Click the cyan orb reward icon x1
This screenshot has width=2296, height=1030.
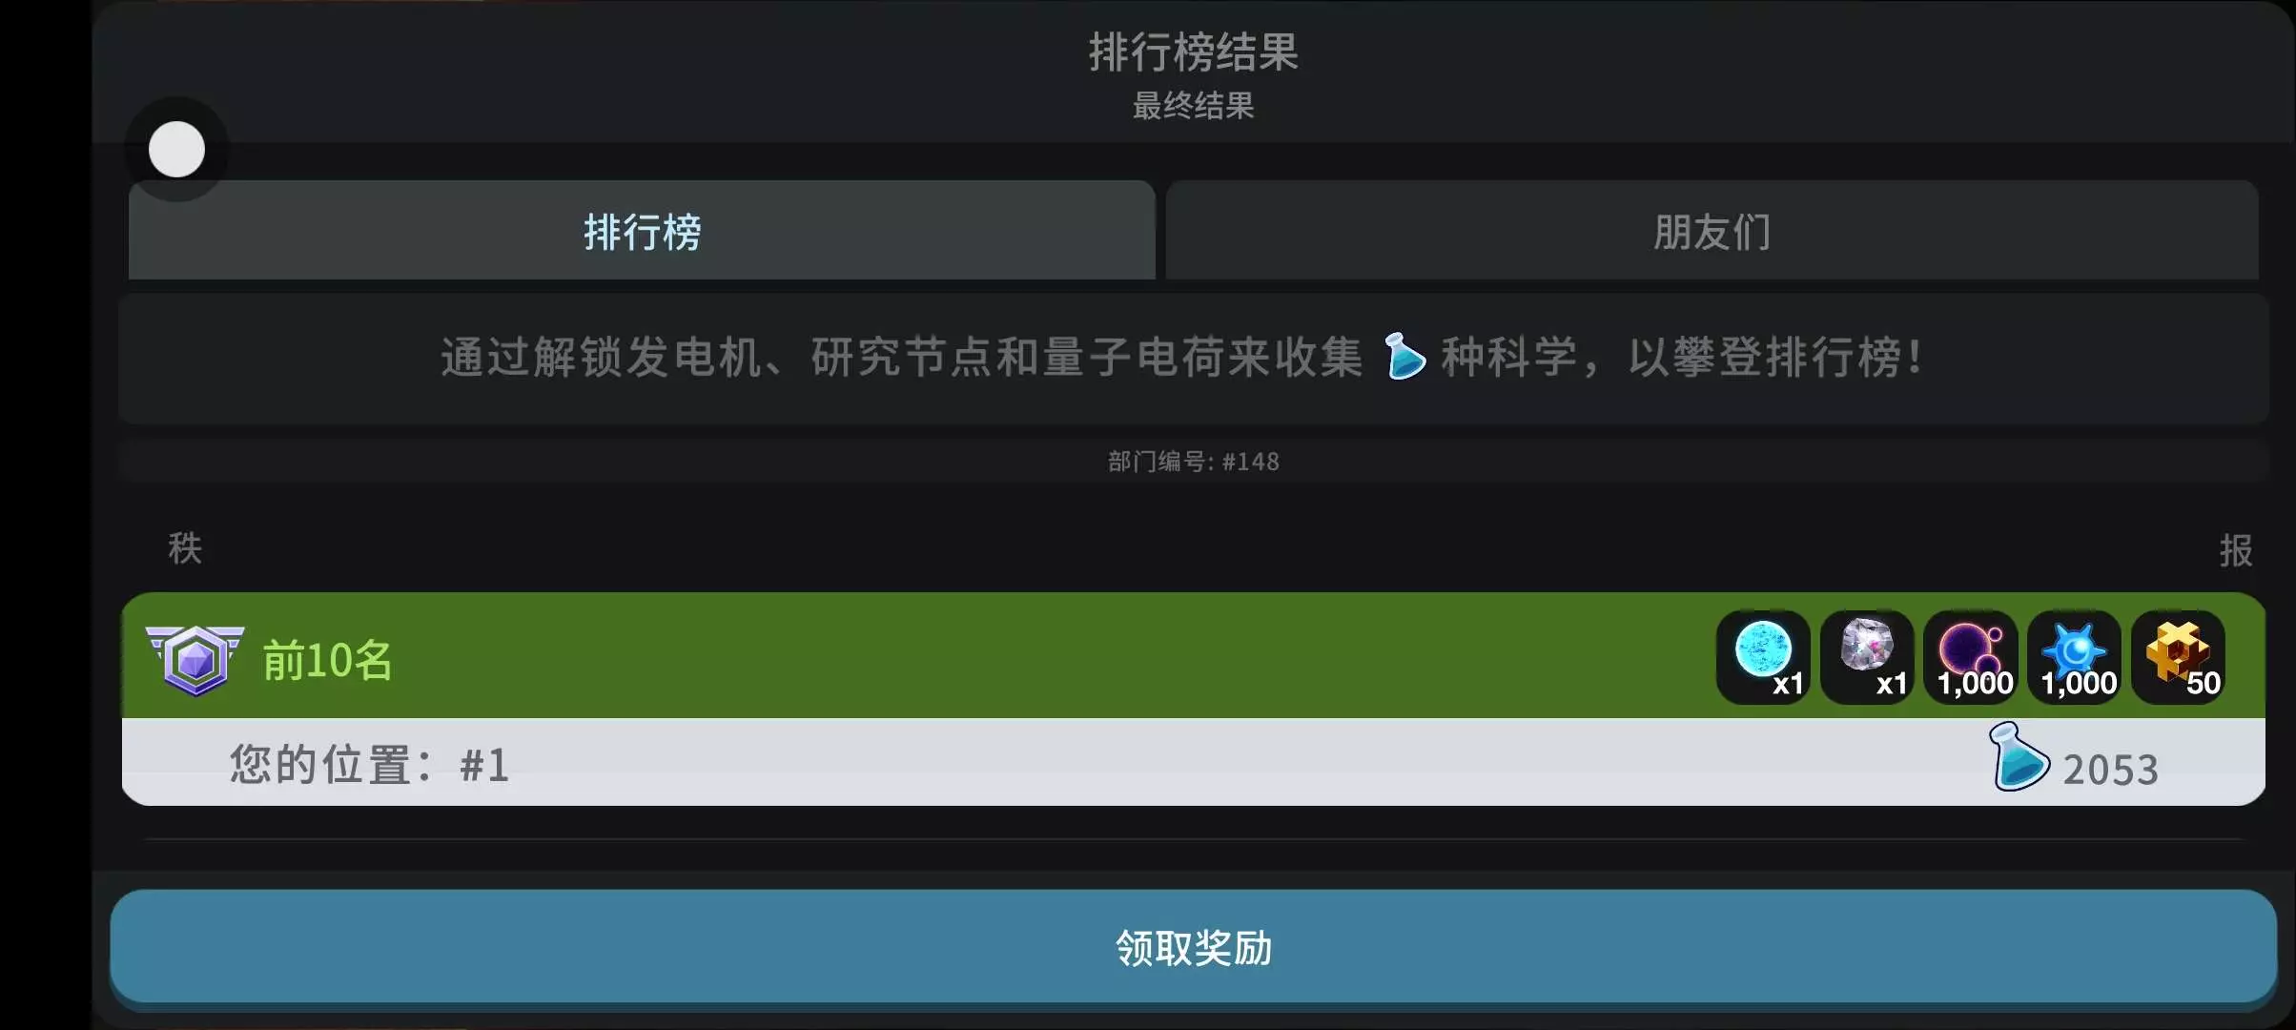point(1763,657)
